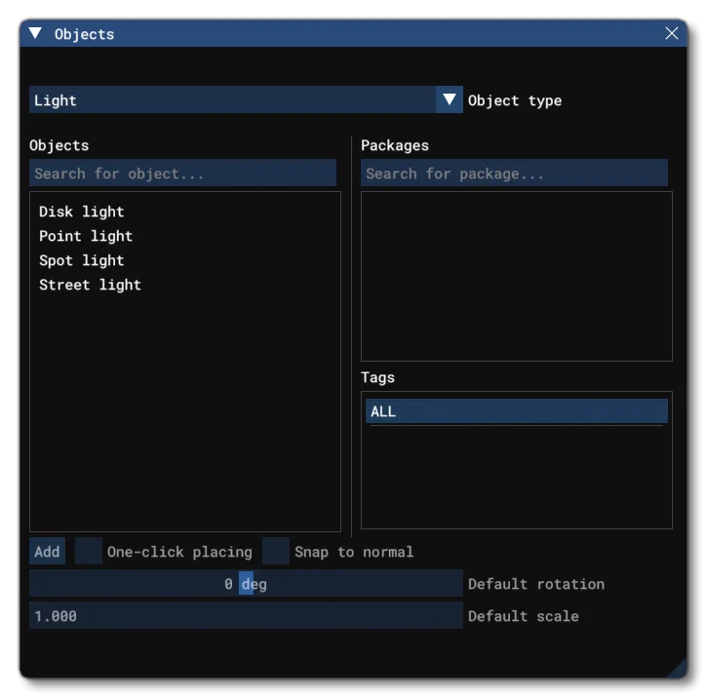This screenshot has width=707, height=698.
Task: Enable One-click placing checkbox
Action: pos(89,551)
